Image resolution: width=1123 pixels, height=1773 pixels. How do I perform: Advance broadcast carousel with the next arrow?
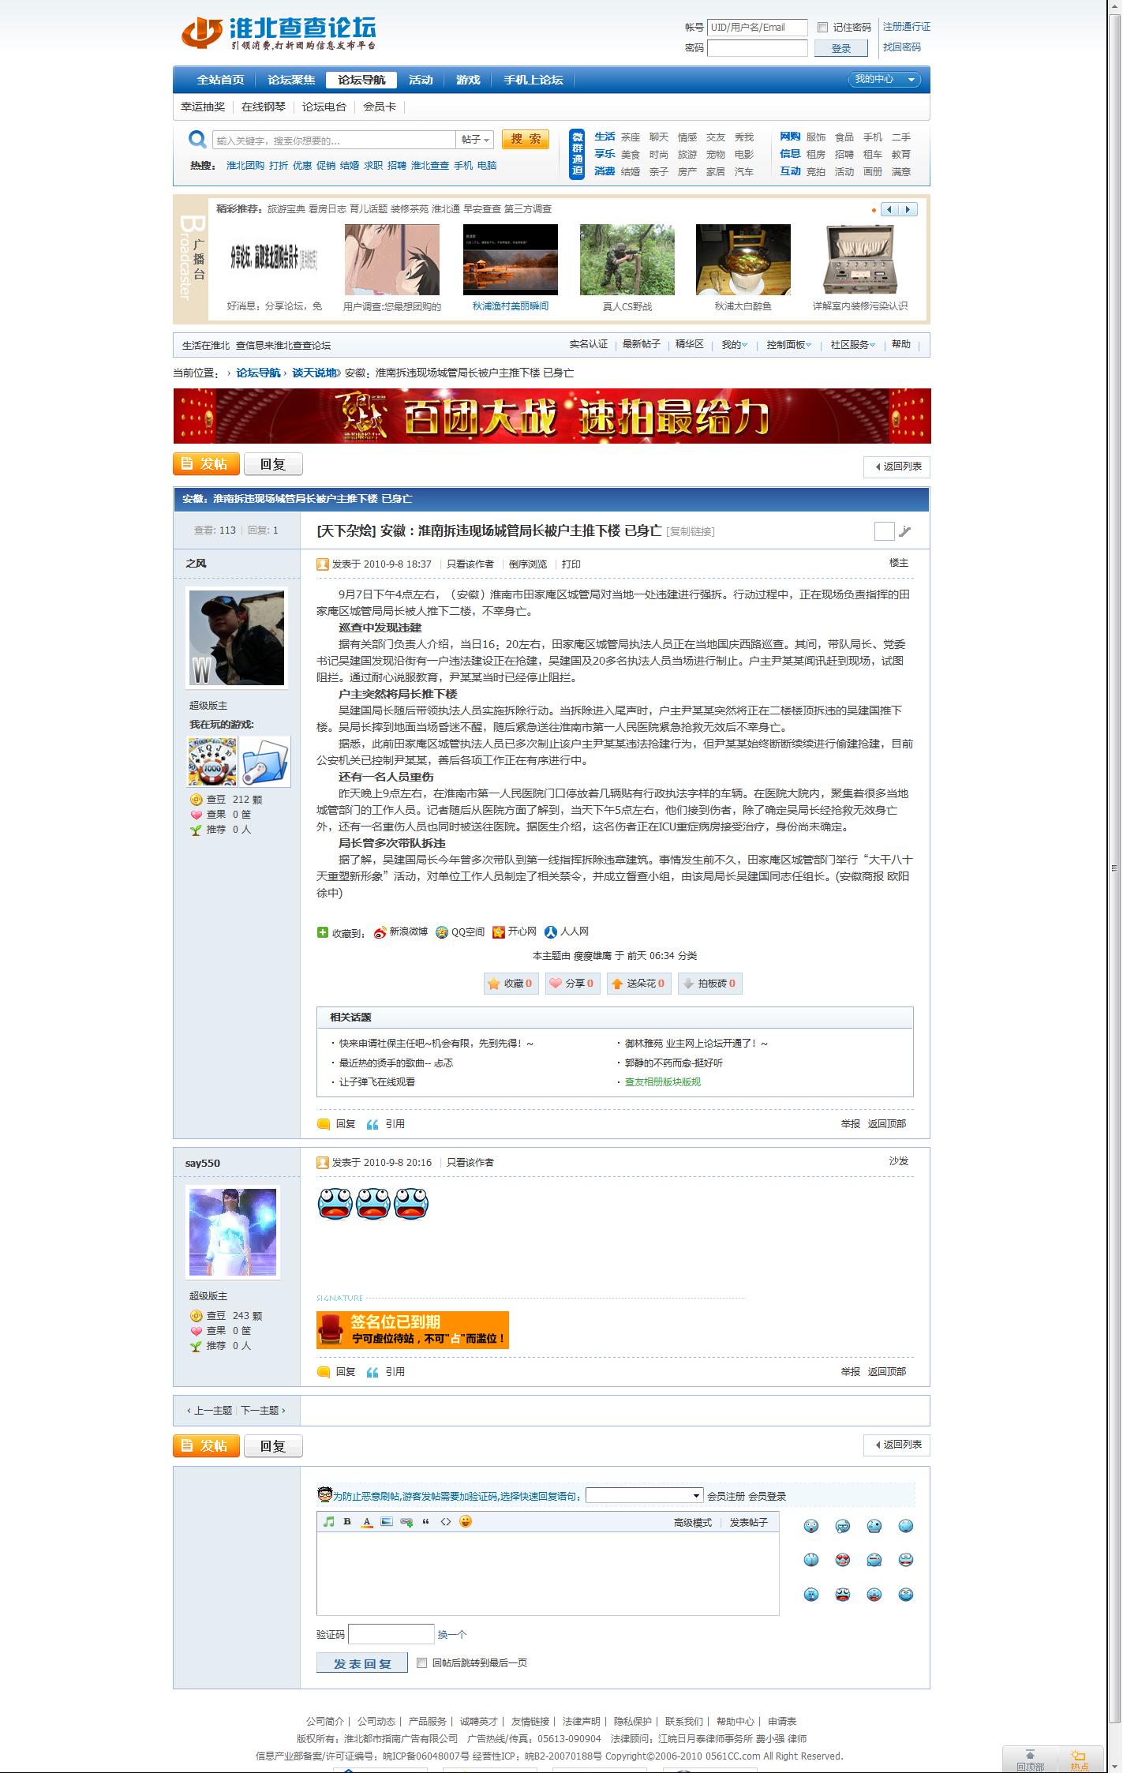tap(909, 210)
